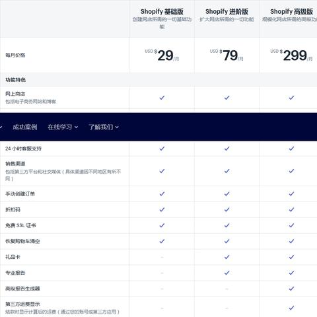Expand the 了解我们 dropdown menu
Image resolution: width=317 pixels, height=317 pixels.
(x=104, y=127)
